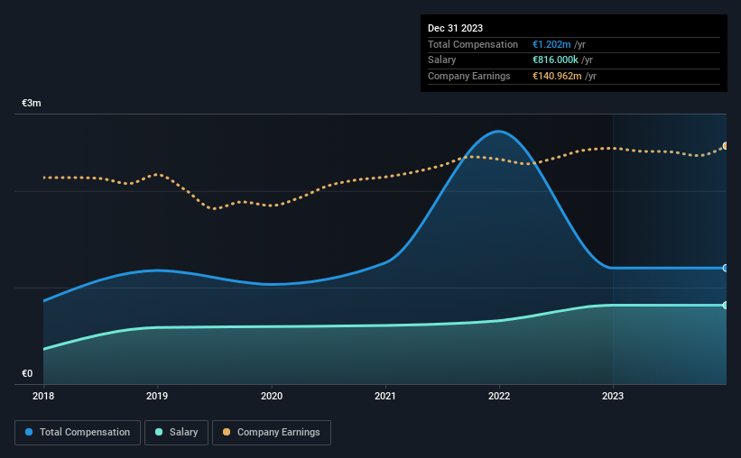Select the teal Salary endpoint marker
Image resolution: width=741 pixels, height=458 pixels.
(726, 306)
